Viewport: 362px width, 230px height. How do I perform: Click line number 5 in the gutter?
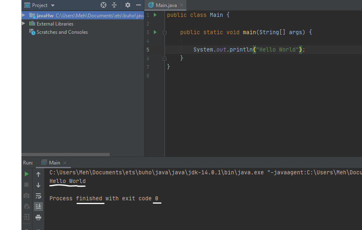point(148,50)
